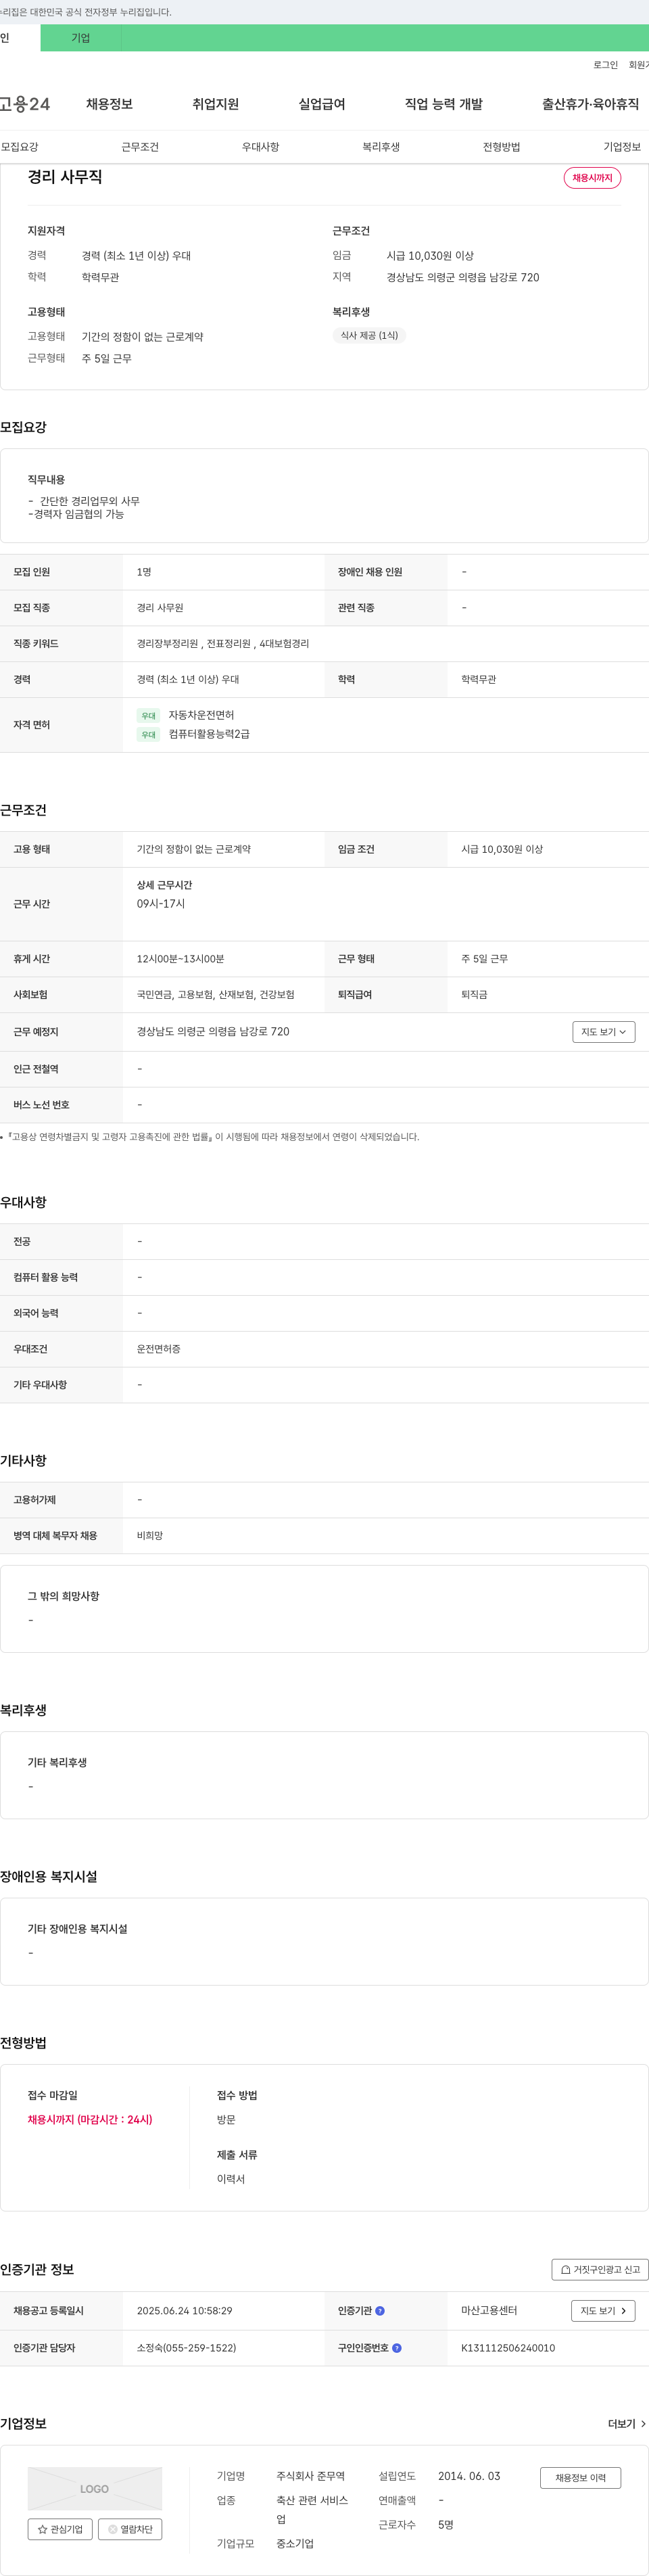Viewport: 649px width, 2576px height.
Task: Click work hours 09시-17시
Action: point(161,904)
